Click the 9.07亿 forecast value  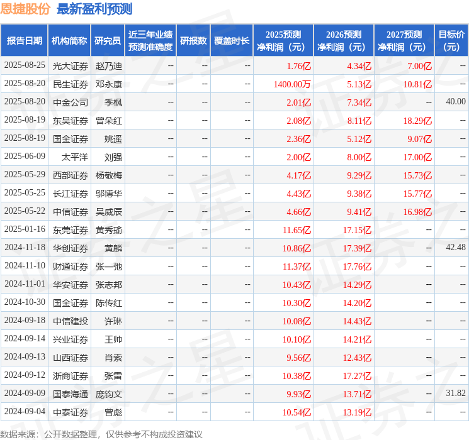pos(419,139)
